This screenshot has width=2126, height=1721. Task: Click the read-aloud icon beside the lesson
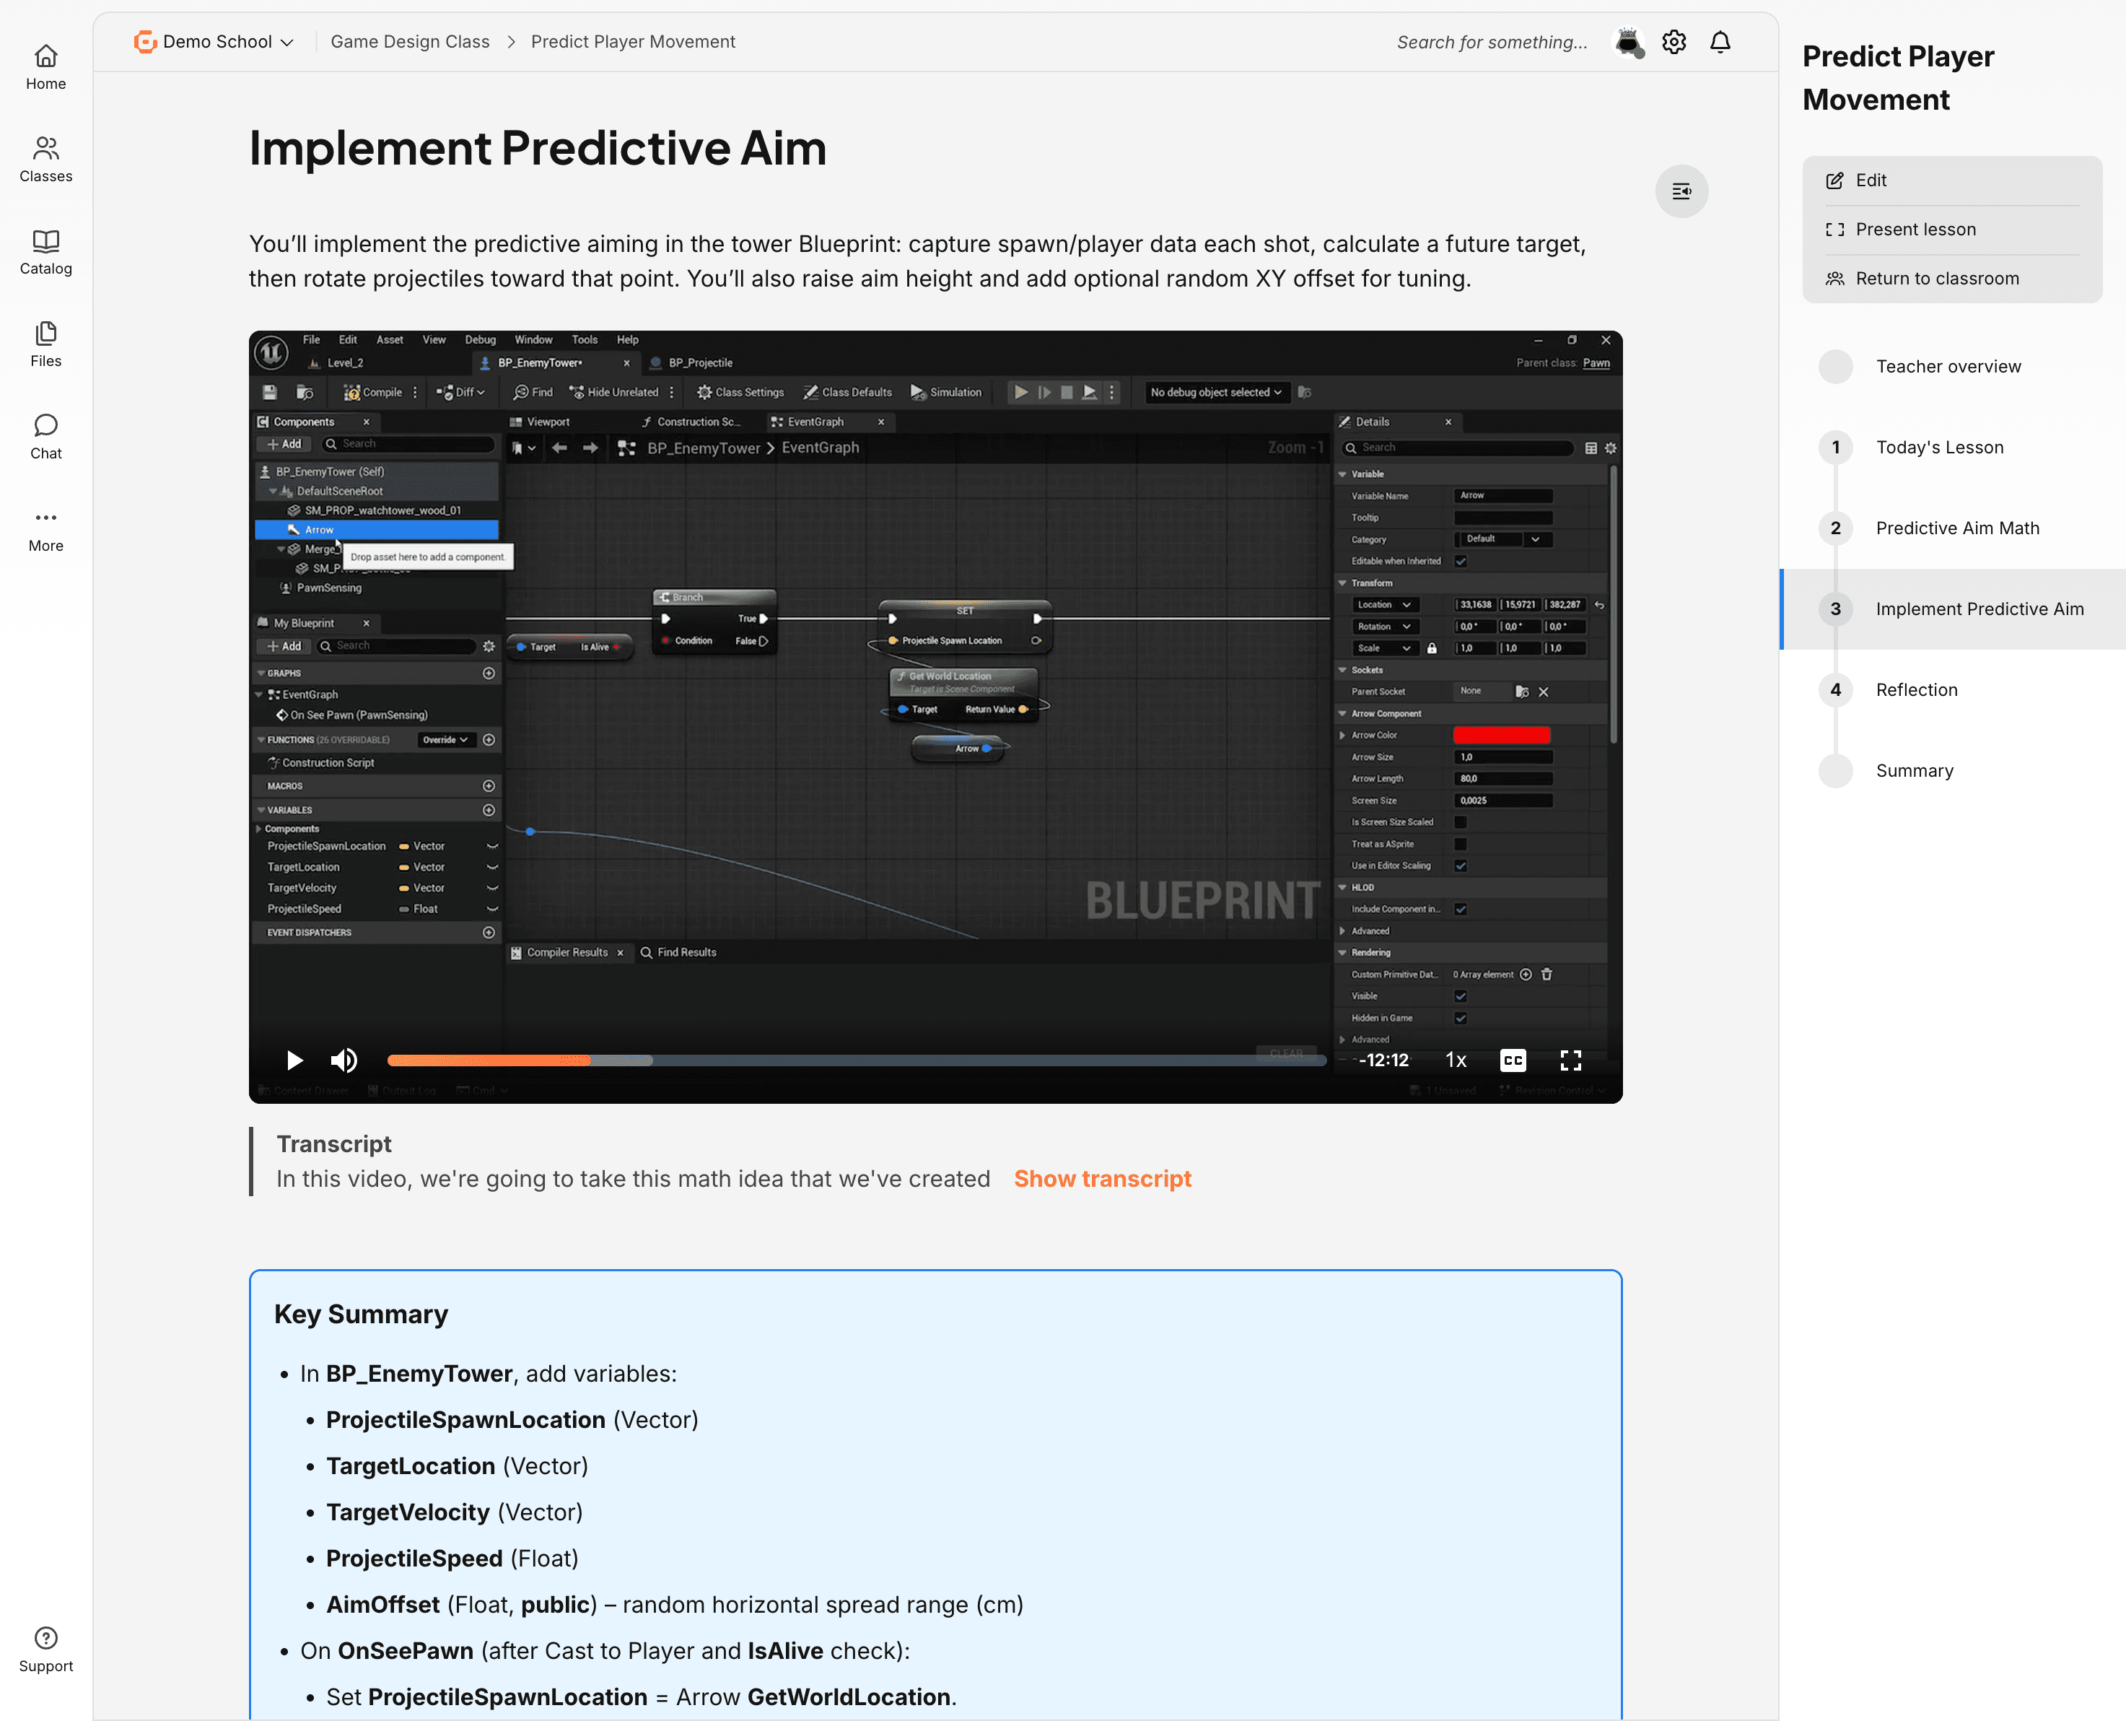tap(1682, 191)
